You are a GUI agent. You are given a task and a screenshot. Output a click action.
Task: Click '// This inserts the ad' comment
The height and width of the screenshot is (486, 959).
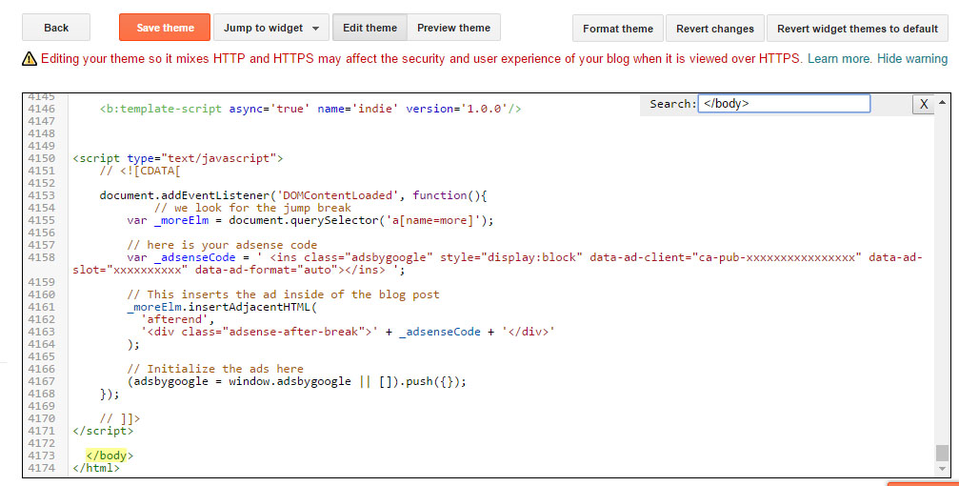click(283, 294)
